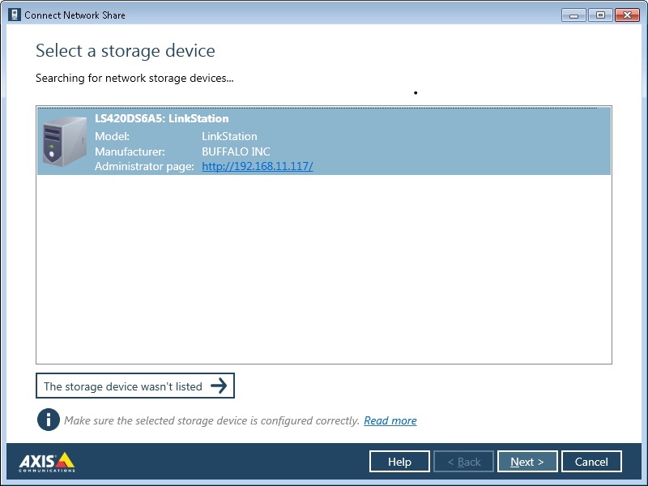Minimize the Connect Network Share window
Image resolution: width=648 pixels, height=486 pixels.
[573, 15]
